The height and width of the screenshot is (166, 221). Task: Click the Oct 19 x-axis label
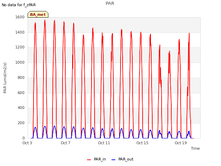tap(181, 143)
